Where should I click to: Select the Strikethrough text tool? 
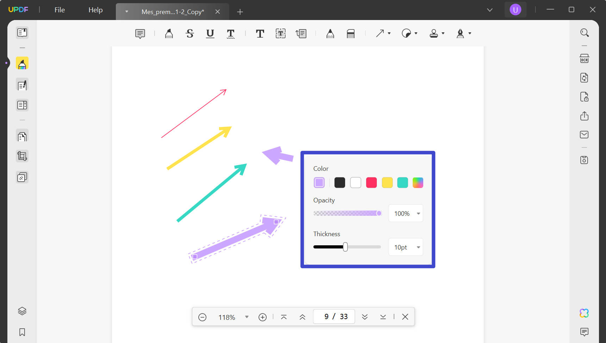(x=190, y=33)
